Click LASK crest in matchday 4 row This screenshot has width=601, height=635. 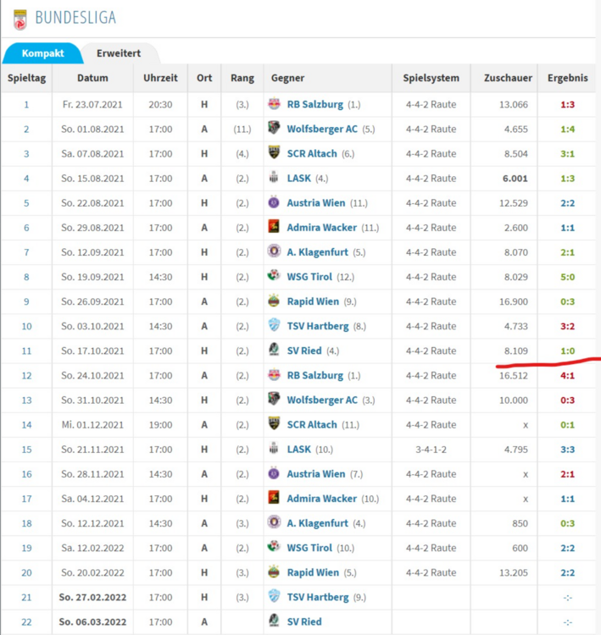(274, 178)
